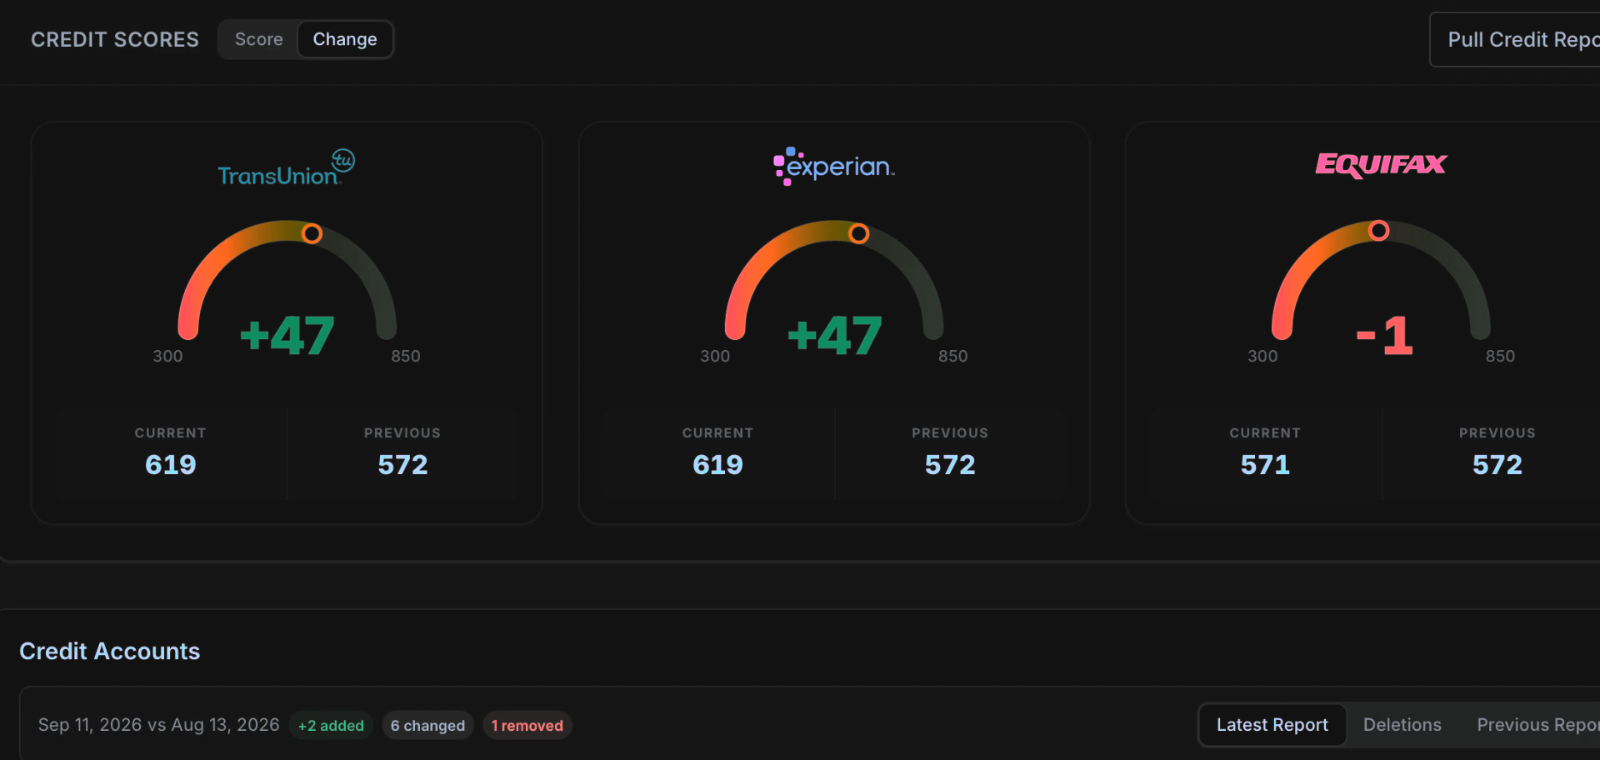The width and height of the screenshot is (1600, 760).
Task: Click the Equifax gauge marker dot
Action: pos(1379,230)
